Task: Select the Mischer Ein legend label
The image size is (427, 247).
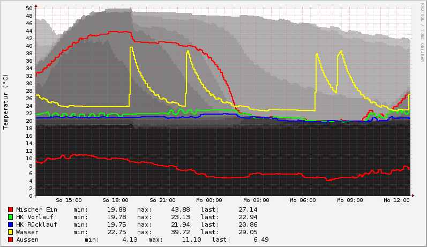Action: tap(36, 209)
